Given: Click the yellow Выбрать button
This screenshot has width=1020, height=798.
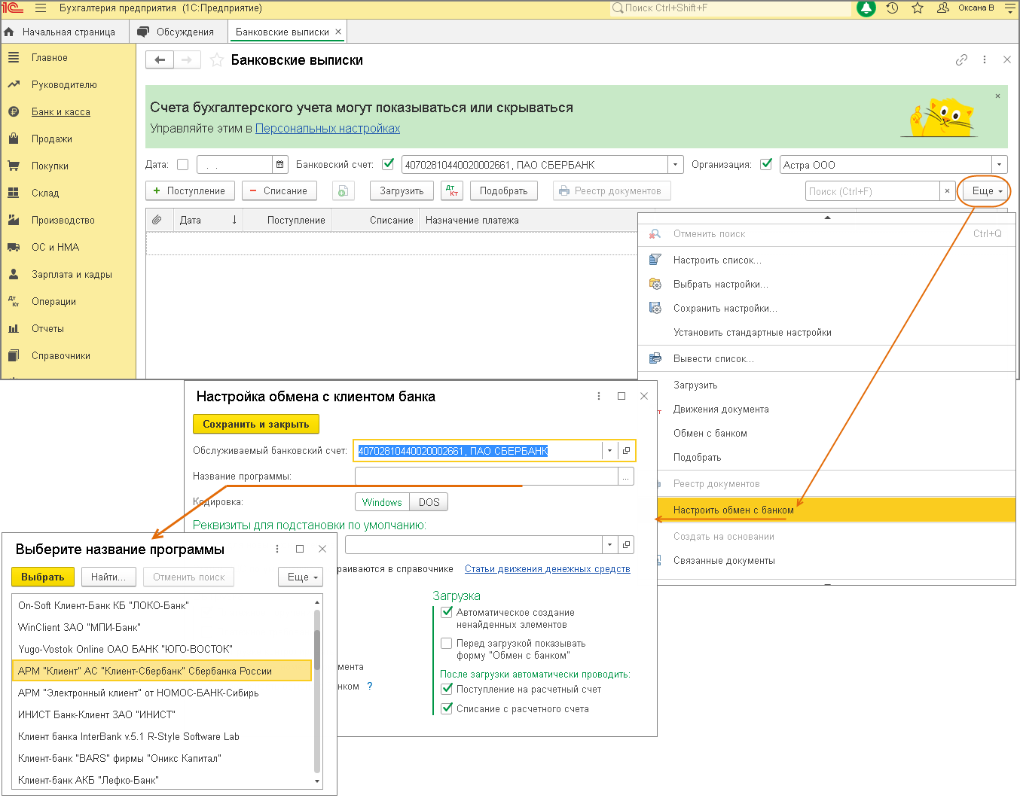Looking at the screenshot, I should 43,577.
